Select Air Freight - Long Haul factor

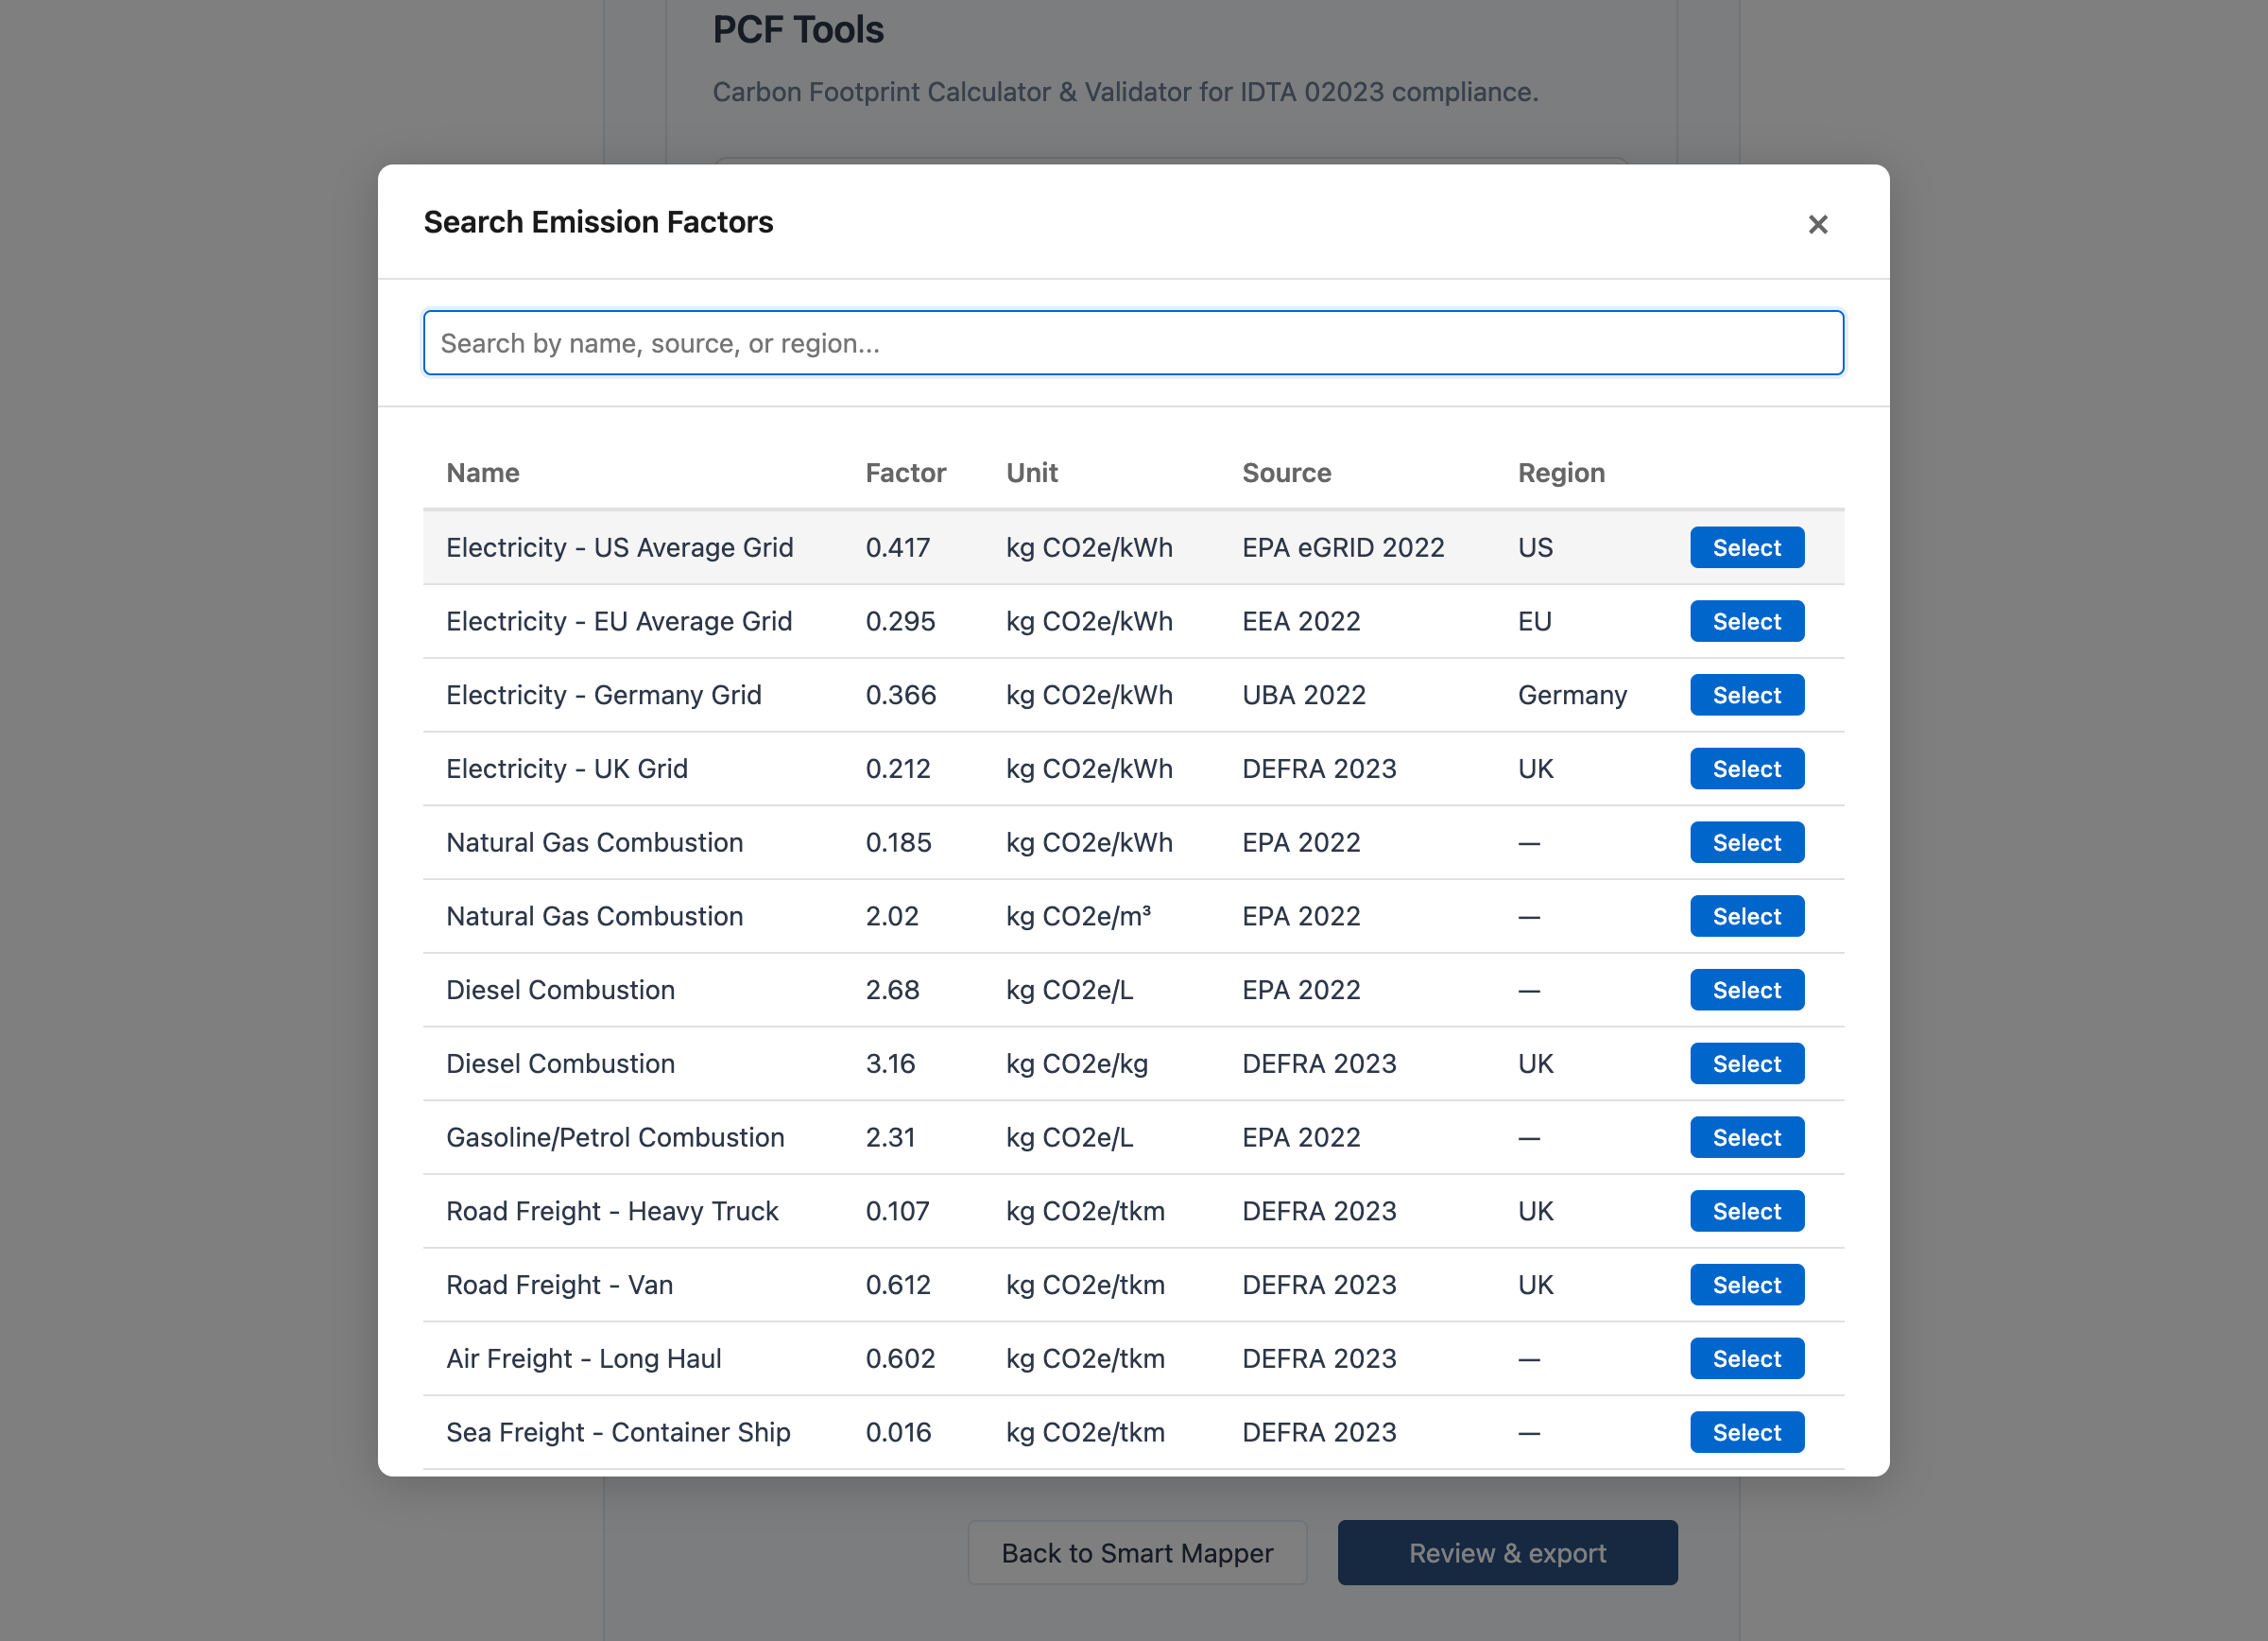pos(1745,1358)
